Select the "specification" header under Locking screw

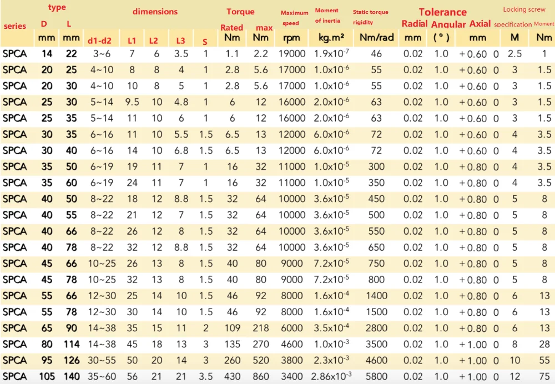pyautogui.click(x=513, y=24)
